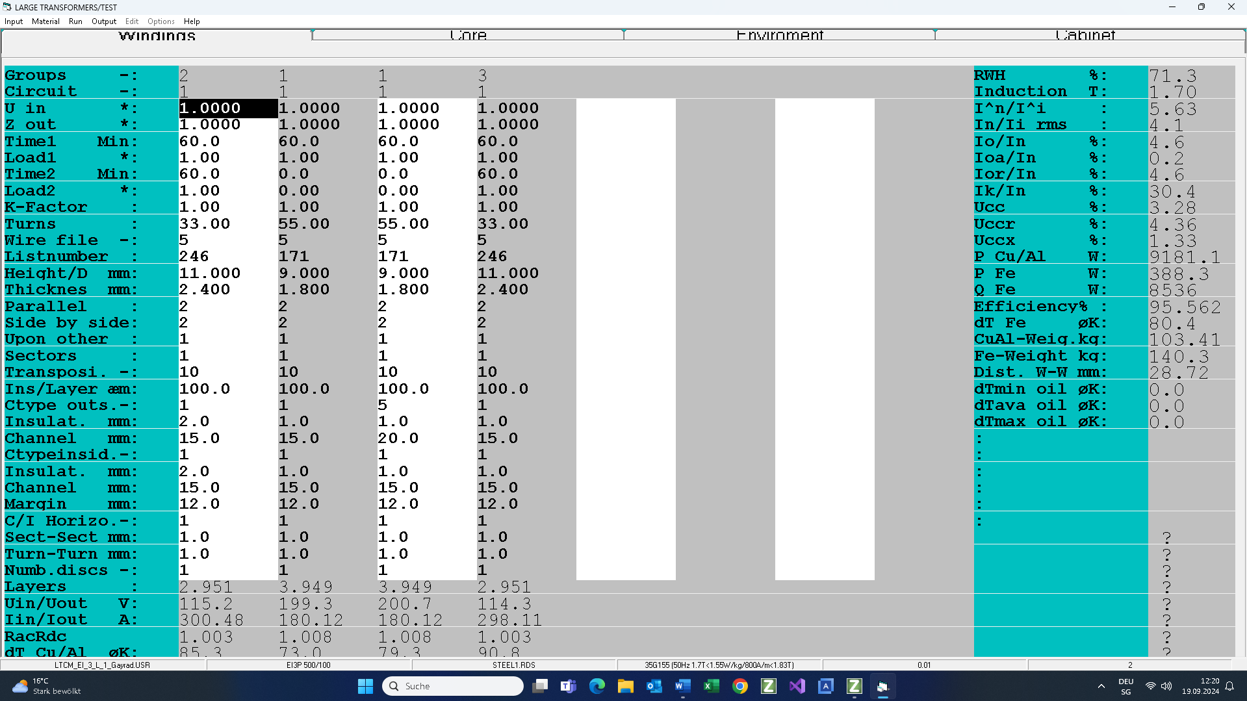Click the Fe-Weight kg value 140.3
The height and width of the screenshot is (701, 1247).
coord(1179,356)
